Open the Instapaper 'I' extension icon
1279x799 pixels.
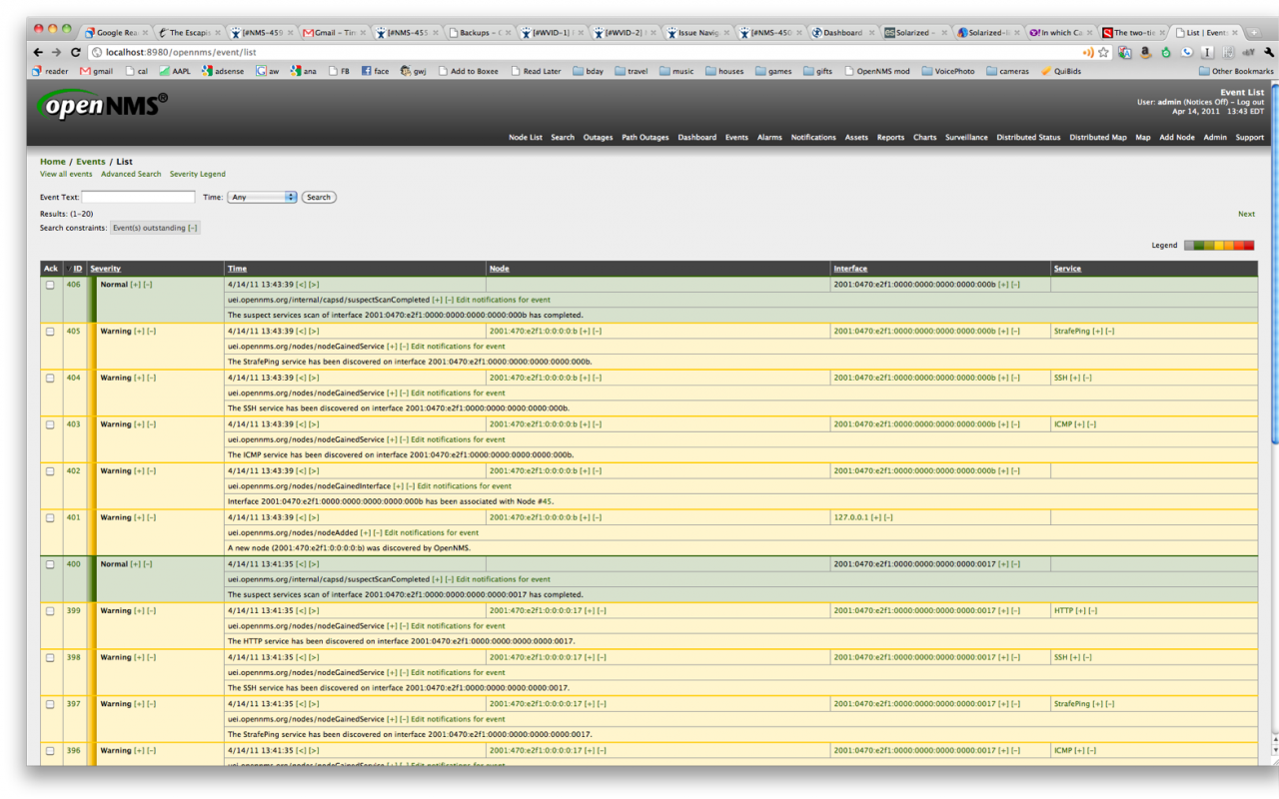1207,52
